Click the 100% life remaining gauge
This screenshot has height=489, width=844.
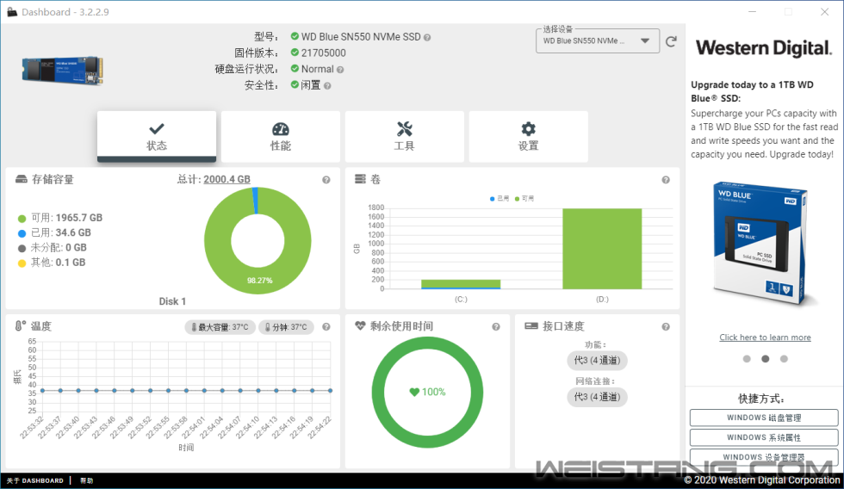coord(427,393)
